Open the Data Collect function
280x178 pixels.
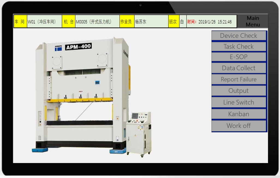[x=239, y=68]
